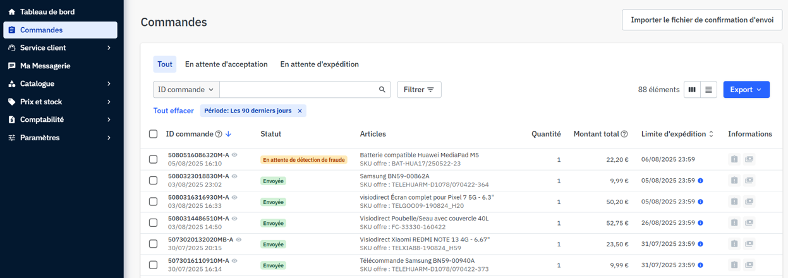The width and height of the screenshot is (788, 278).
Task: Click eye icon next to order 5080516086320M-A
Action: [x=234, y=155]
